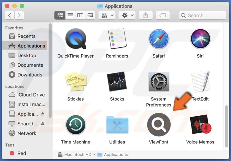This screenshot has width=231, height=161.
Task: Click the Time Machine label text
Action: (75, 142)
